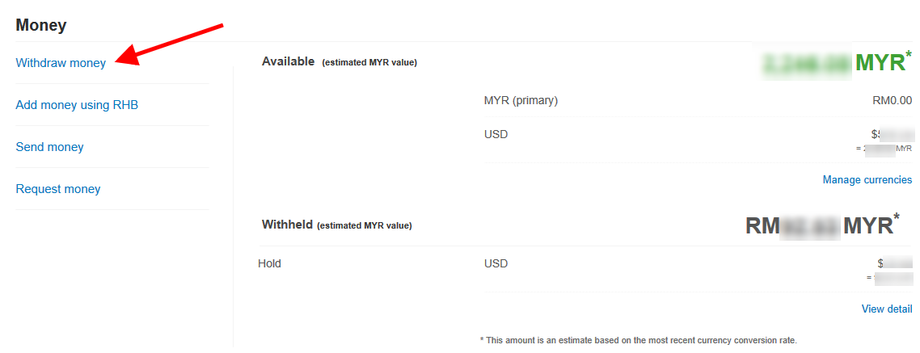Click the USD label in Hold row

click(496, 263)
